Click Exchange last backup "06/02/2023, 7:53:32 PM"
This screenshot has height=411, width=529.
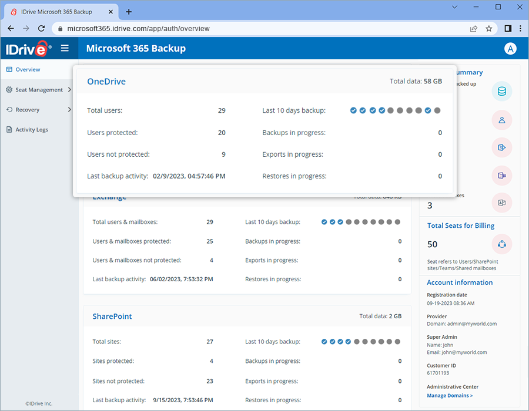pos(181,279)
